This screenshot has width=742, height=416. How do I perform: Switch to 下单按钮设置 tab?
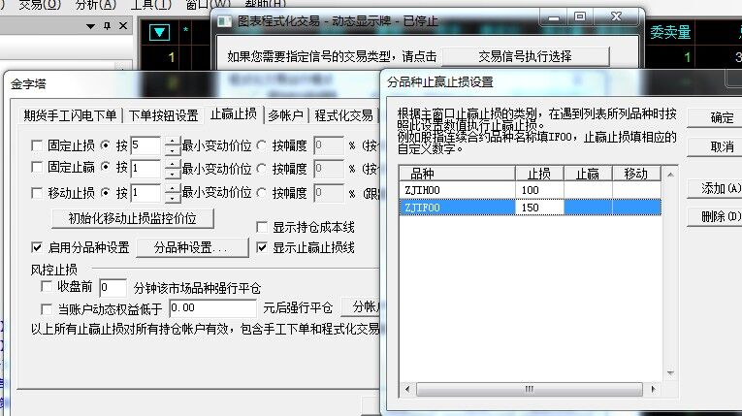(163, 115)
